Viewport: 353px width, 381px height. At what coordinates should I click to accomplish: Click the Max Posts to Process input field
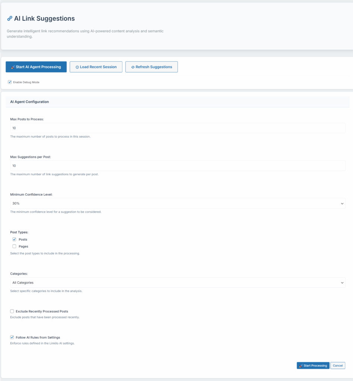[x=177, y=128]
